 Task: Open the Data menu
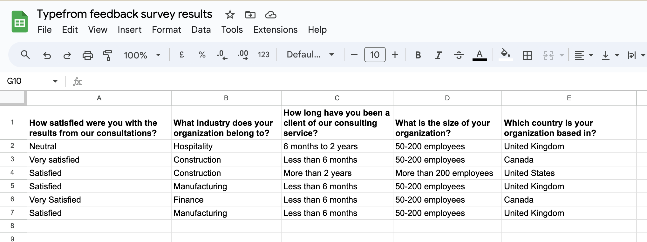(x=201, y=30)
